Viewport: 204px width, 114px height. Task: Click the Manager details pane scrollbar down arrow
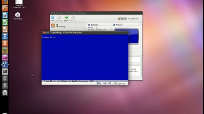point(142,77)
